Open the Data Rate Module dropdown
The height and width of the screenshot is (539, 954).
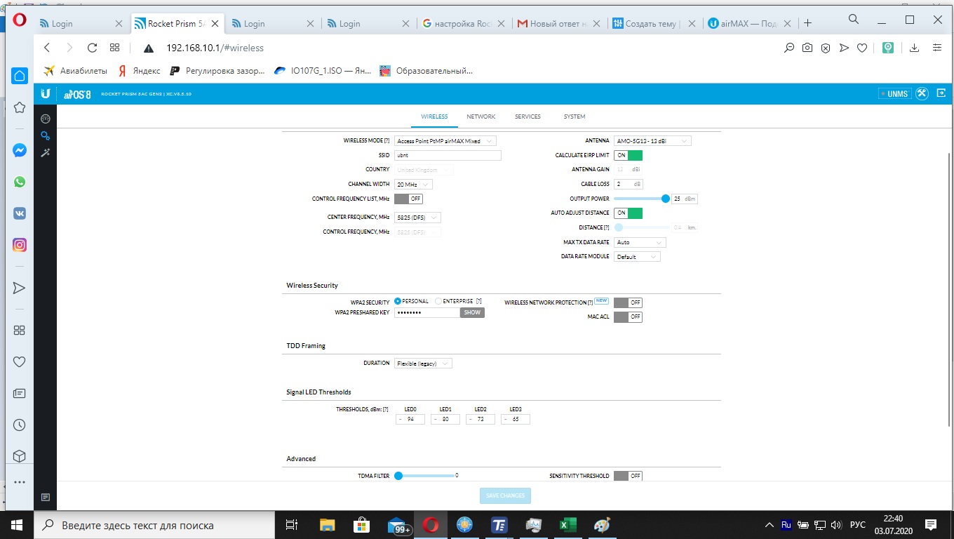[637, 257]
